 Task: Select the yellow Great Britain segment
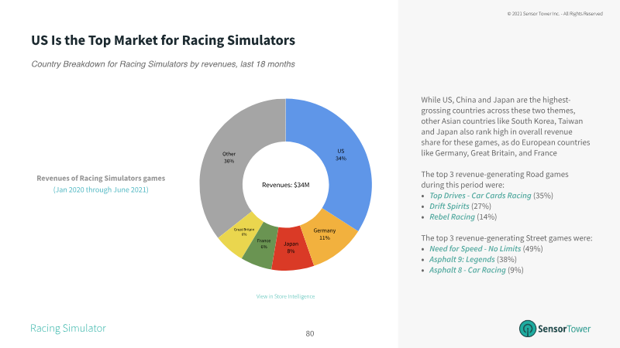[239, 235]
